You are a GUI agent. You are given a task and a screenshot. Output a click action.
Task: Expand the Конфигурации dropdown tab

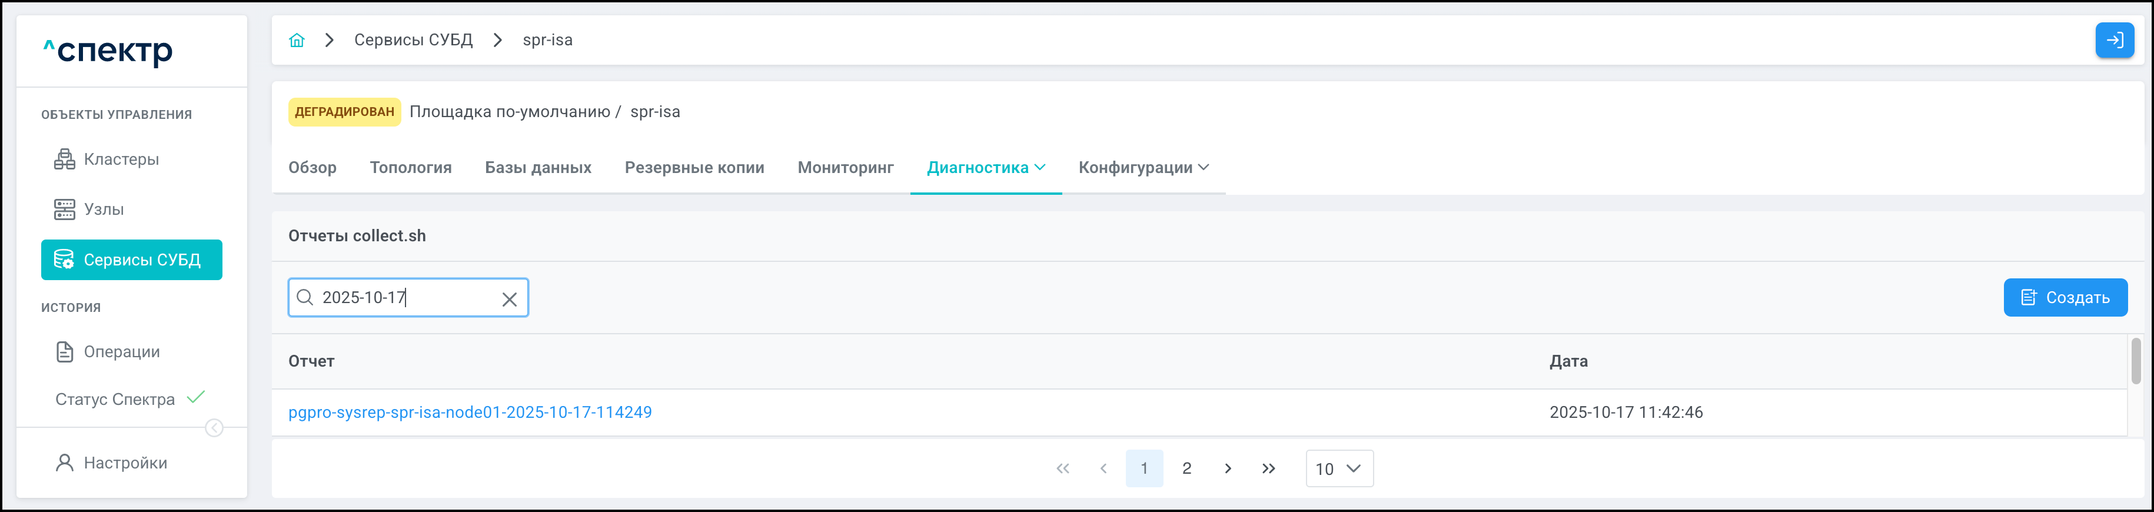pyautogui.click(x=1143, y=167)
